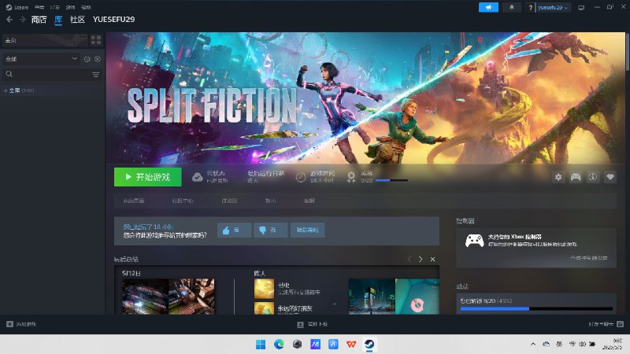Open the advanced filter icon beside search
Viewport: 630px width, 354px height.
tap(96, 74)
